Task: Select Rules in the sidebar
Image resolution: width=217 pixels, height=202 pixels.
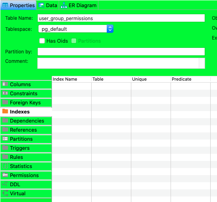Action: tap(26, 157)
